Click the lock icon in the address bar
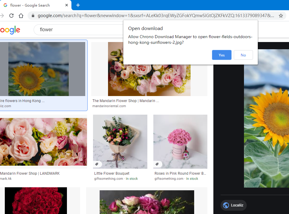 pyautogui.click(x=33, y=16)
